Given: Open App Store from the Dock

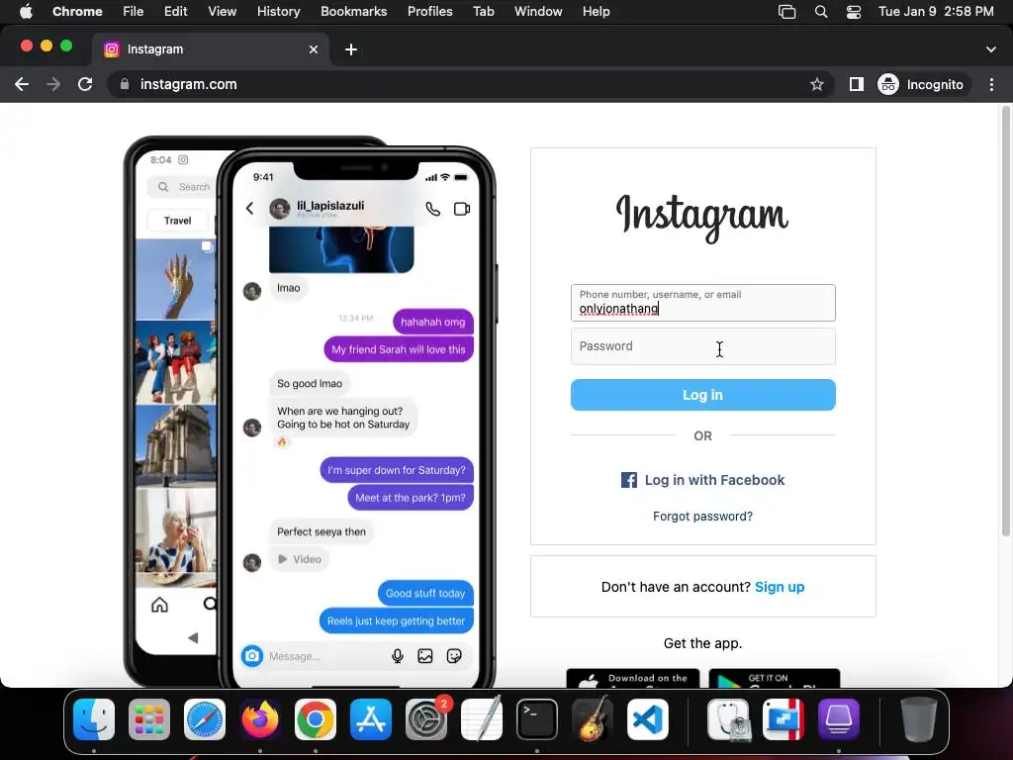Looking at the screenshot, I should click(x=371, y=719).
